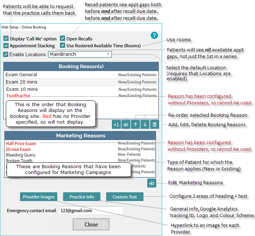
Task: Open the MainBranch location dropdown
Action: coord(80,54)
